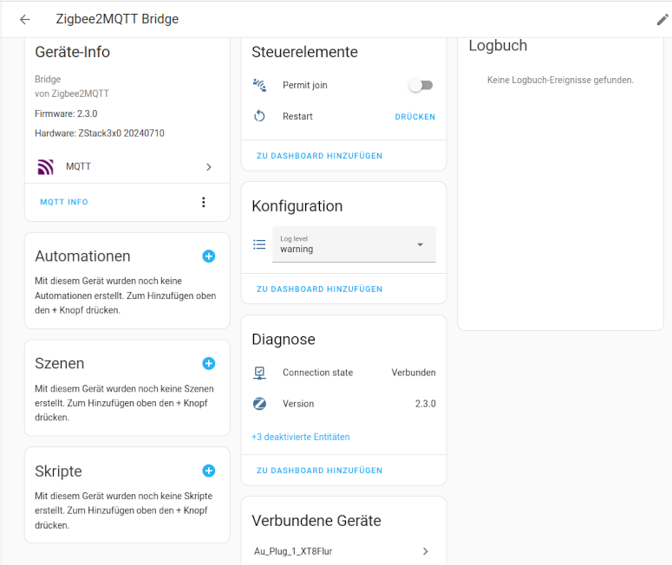The height and width of the screenshot is (565, 672).
Task: Add Steuerelemente to dashboard
Action: click(319, 156)
